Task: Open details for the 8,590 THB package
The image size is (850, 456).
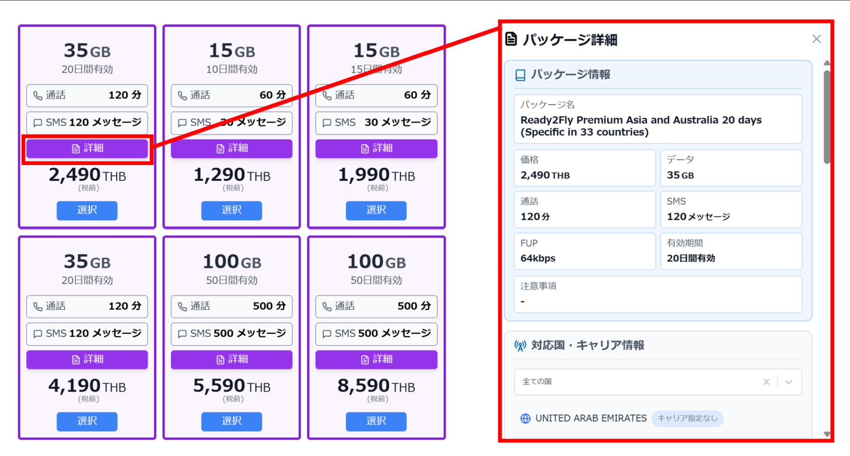Action: pyautogui.click(x=376, y=359)
